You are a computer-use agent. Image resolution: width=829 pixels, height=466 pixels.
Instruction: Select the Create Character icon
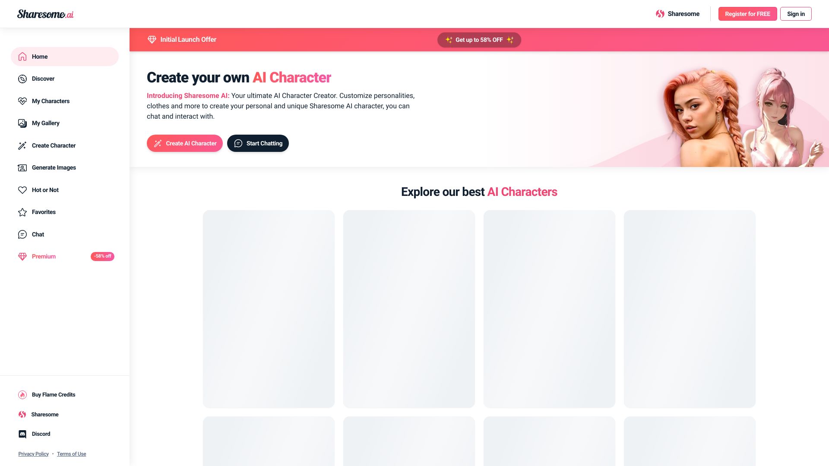22,146
